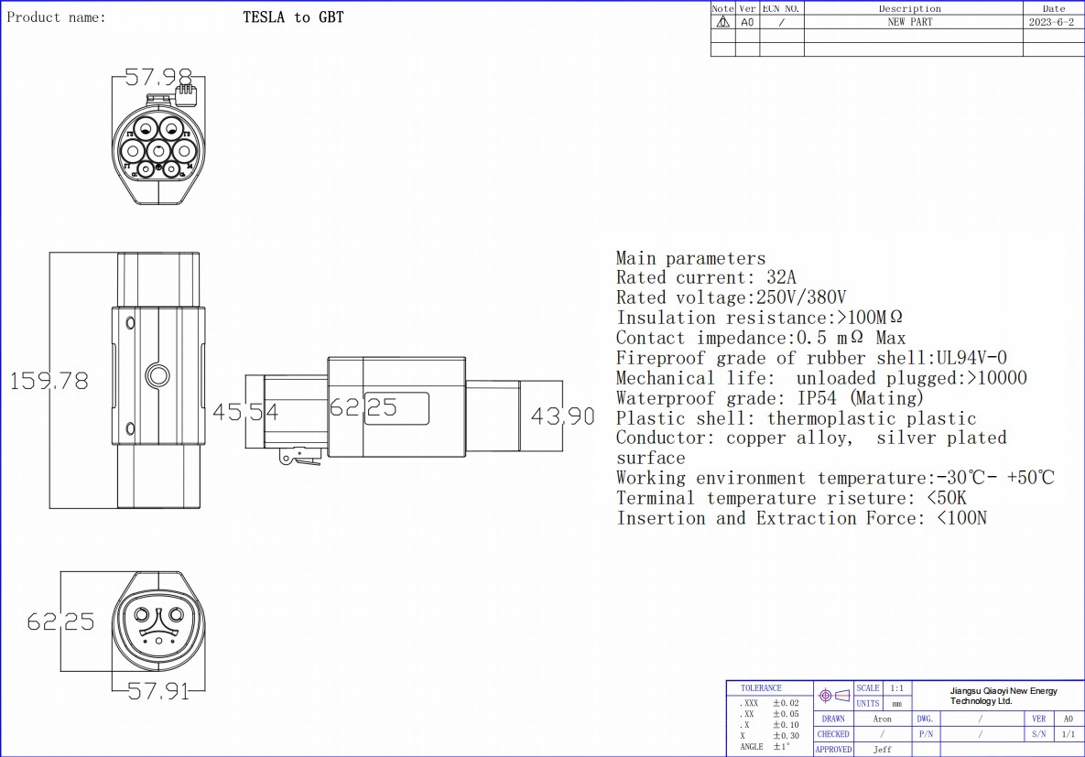Click the 'Waterproof grade: IP54' parameter line

click(769, 398)
